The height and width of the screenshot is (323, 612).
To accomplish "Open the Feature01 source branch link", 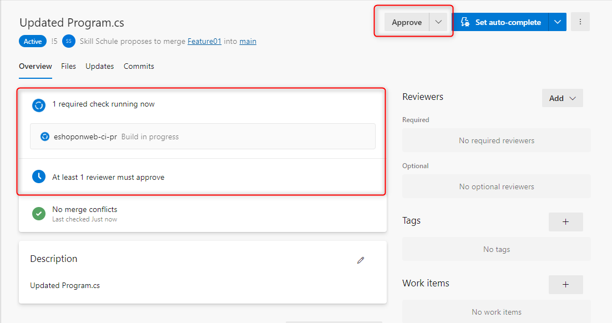I will [204, 41].
